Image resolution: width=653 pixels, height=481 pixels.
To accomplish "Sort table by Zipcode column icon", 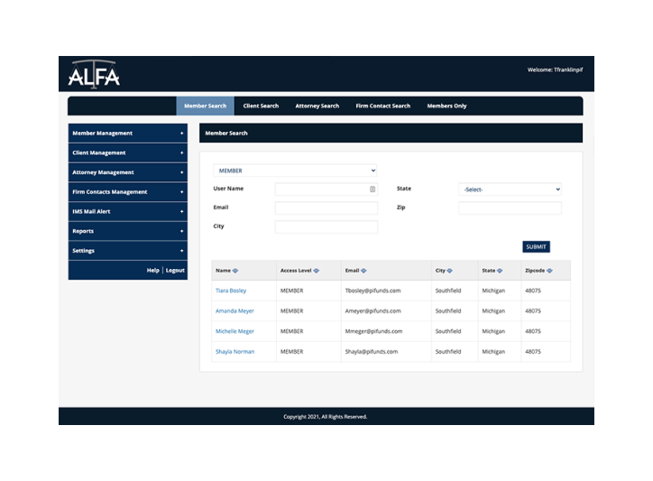I will [x=549, y=271].
